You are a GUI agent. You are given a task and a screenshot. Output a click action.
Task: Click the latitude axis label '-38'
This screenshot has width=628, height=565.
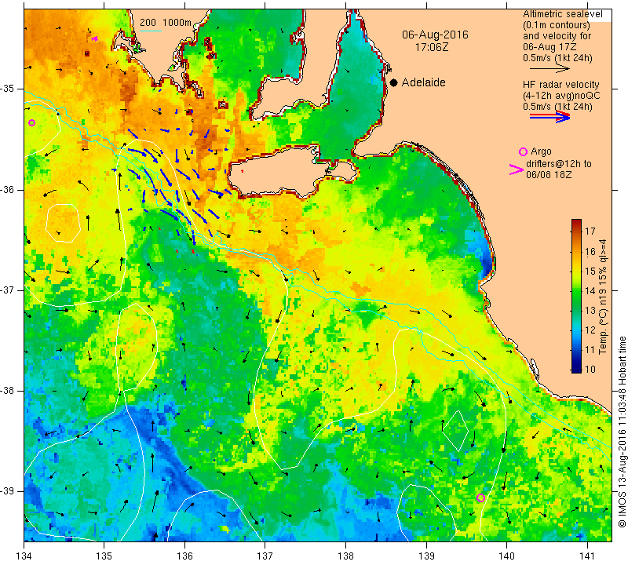pos(7,391)
